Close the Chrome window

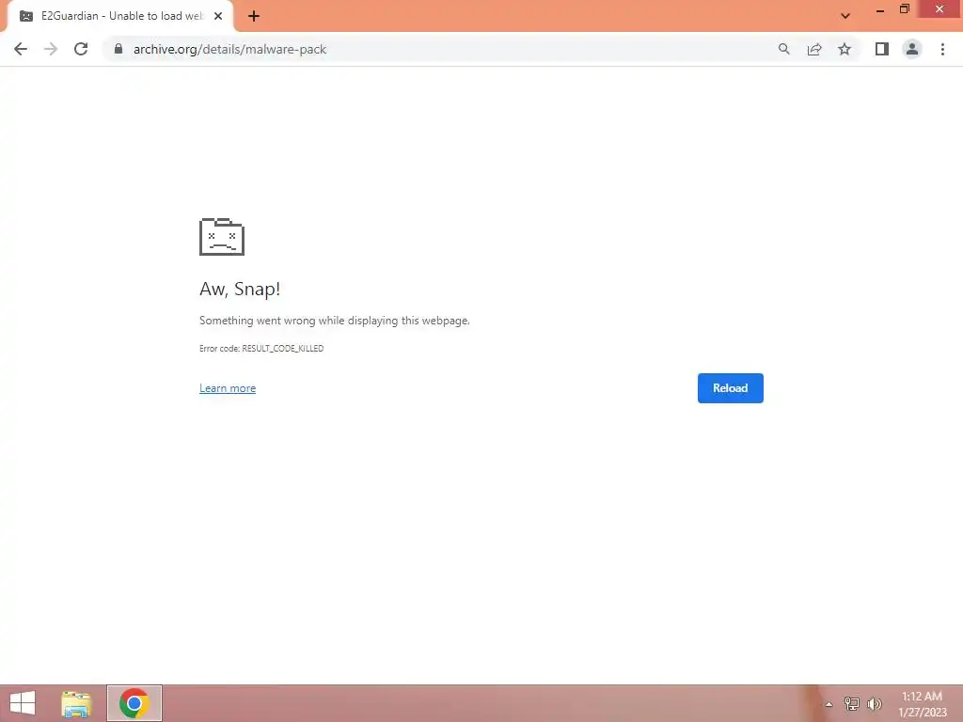939,9
